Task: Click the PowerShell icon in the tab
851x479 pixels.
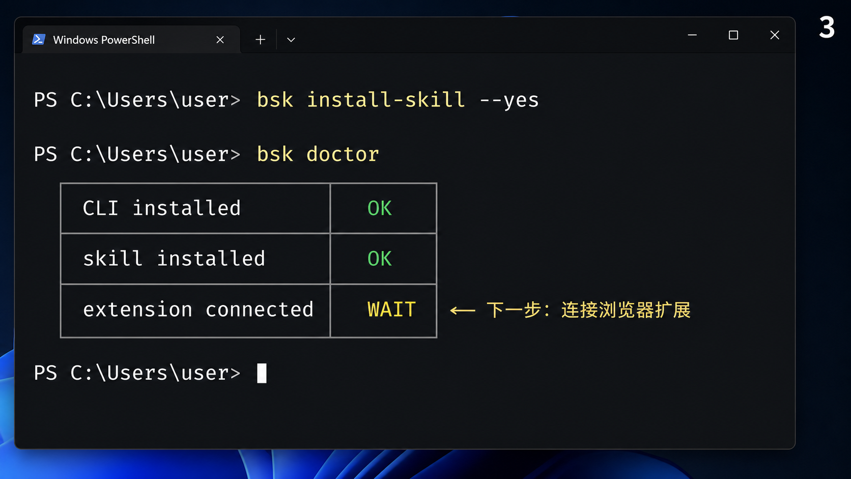Action: (x=39, y=40)
